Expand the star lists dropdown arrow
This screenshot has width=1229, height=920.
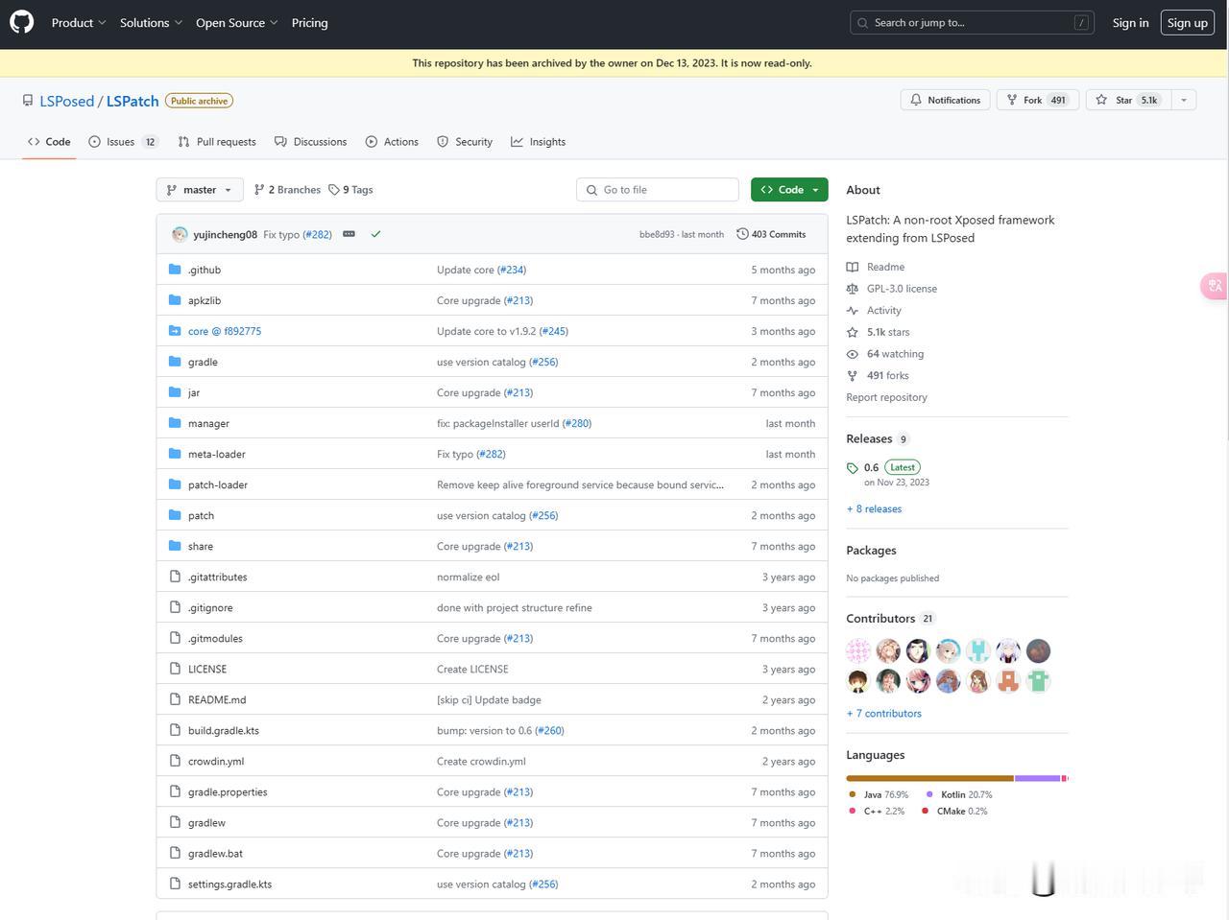[x=1184, y=100]
